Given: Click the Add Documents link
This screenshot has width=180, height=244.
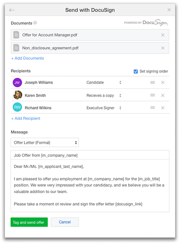Looking at the screenshot, I should point(28,58).
